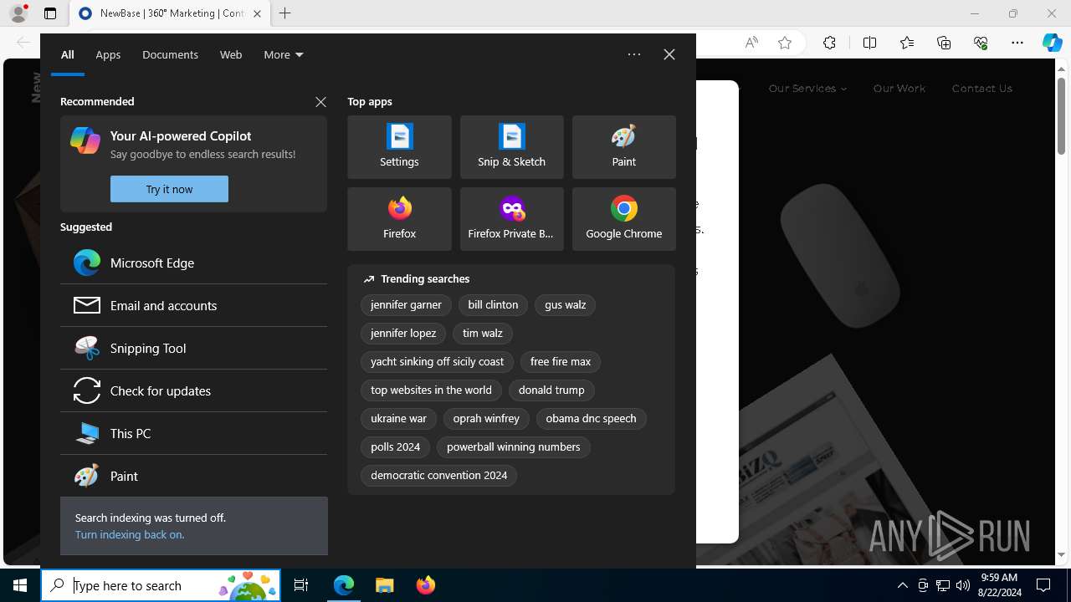Open Edge Extensions icon
1071x602 pixels.
(829, 43)
